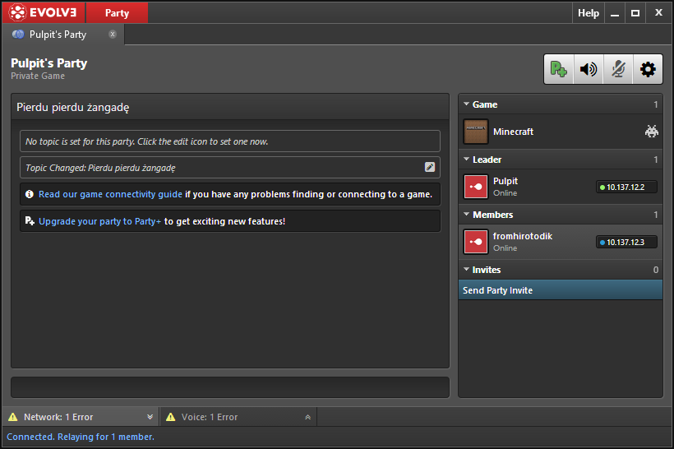Image resolution: width=674 pixels, height=449 pixels.
Task: Click the green Party+ upgrade icon
Action: (559, 69)
